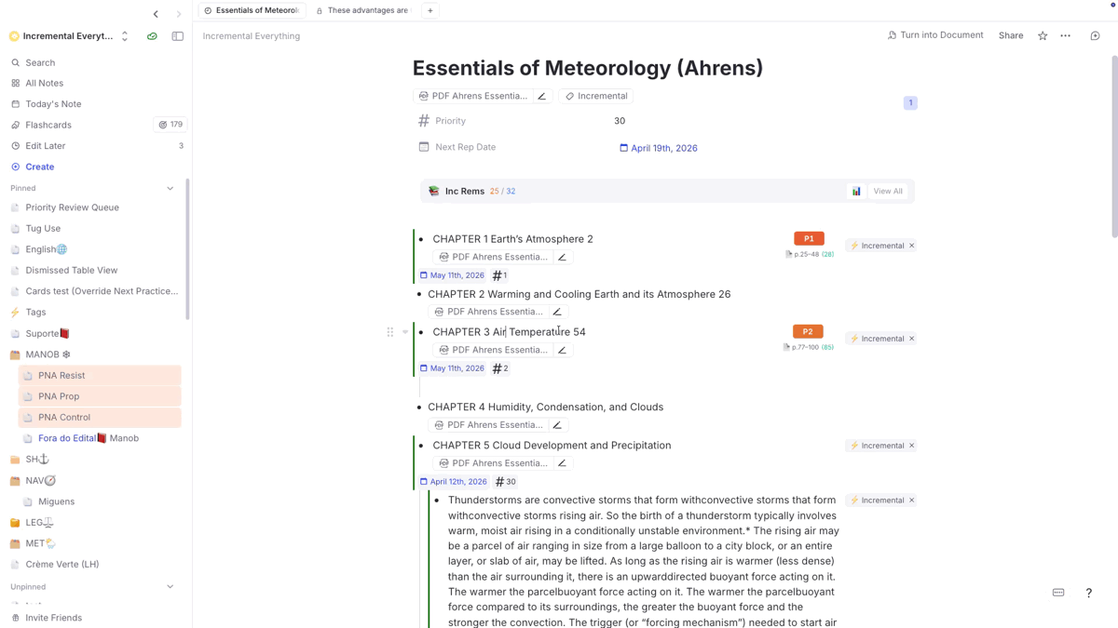
Task: Star this document as favorite
Action: (1043, 36)
